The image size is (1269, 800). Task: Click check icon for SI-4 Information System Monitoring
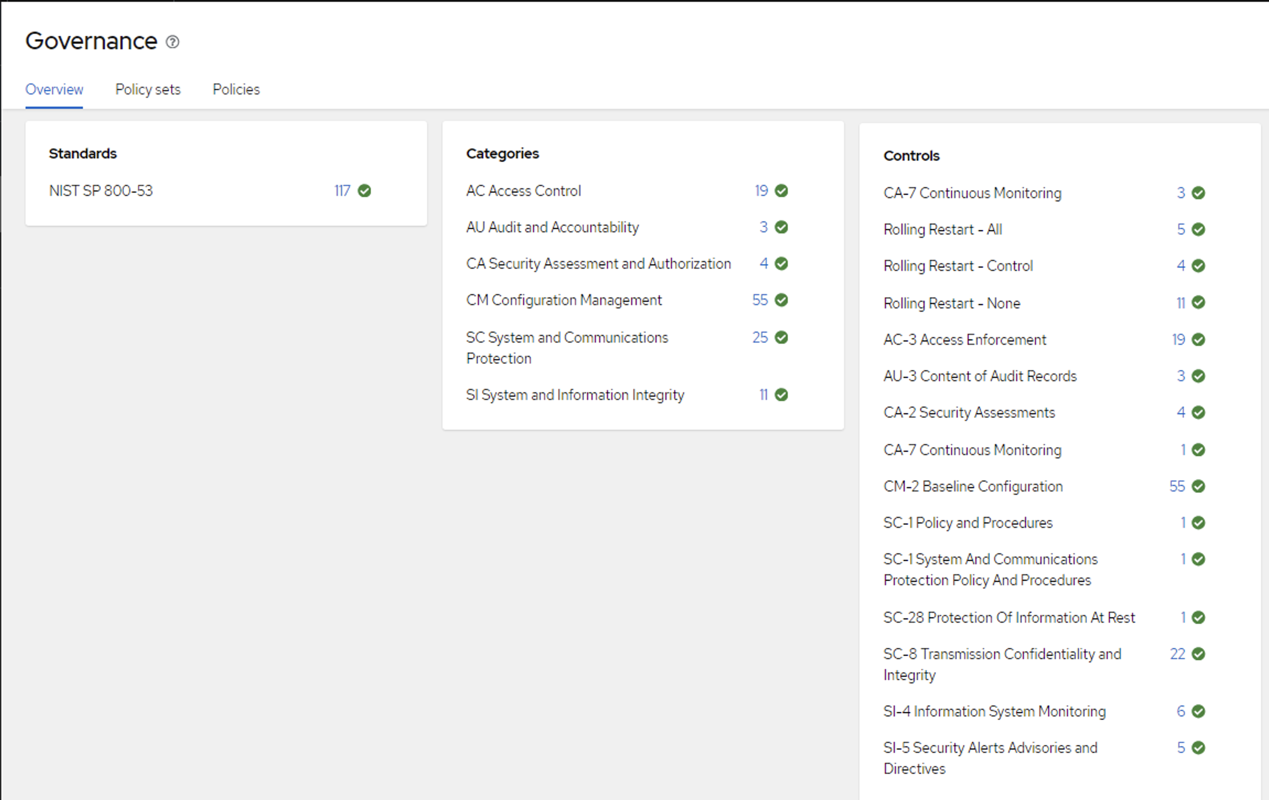(1198, 712)
